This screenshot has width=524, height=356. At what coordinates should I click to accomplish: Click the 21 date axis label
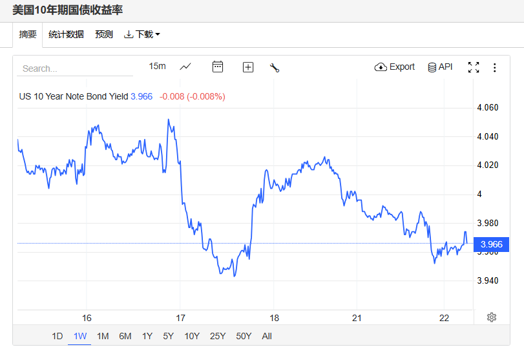[x=357, y=318]
